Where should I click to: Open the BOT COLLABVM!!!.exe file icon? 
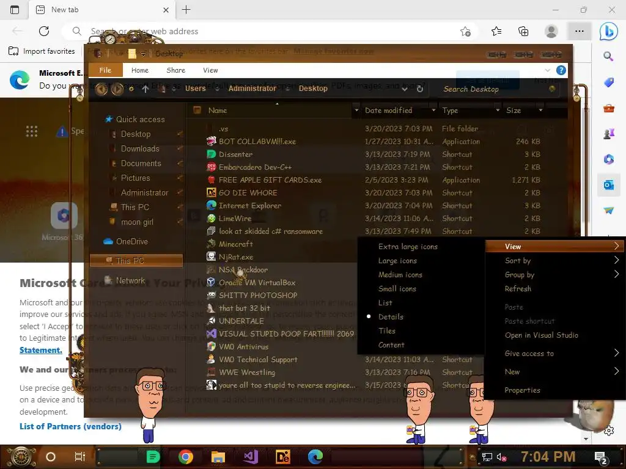coord(211,141)
